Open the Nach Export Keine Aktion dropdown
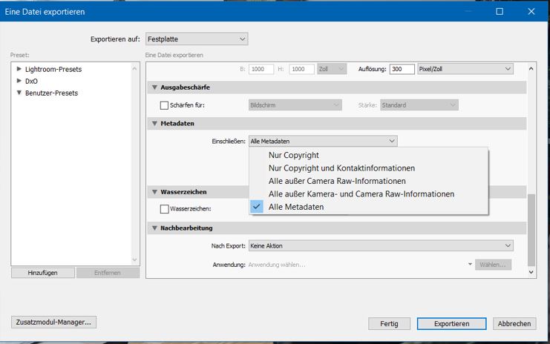Image resolution: width=550 pixels, height=344 pixels. [381, 245]
